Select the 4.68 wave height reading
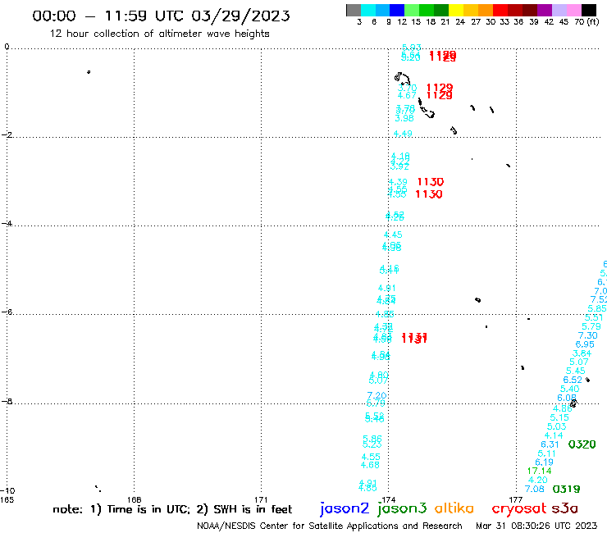Screen dimensions: 607x533 [371, 465]
